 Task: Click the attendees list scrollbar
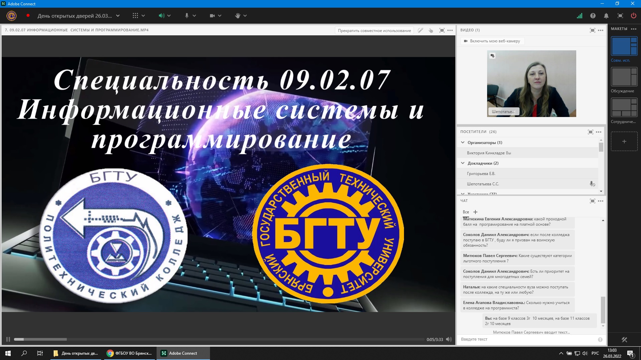tap(601, 147)
